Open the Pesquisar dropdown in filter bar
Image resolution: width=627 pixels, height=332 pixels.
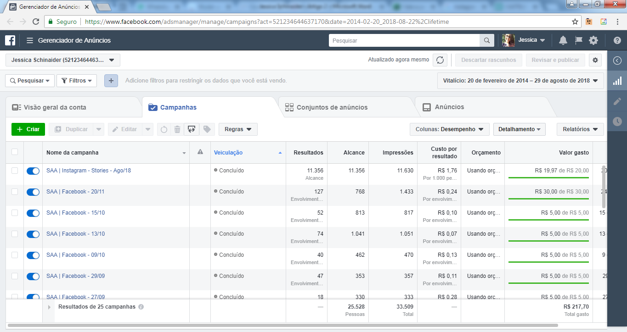30,81
